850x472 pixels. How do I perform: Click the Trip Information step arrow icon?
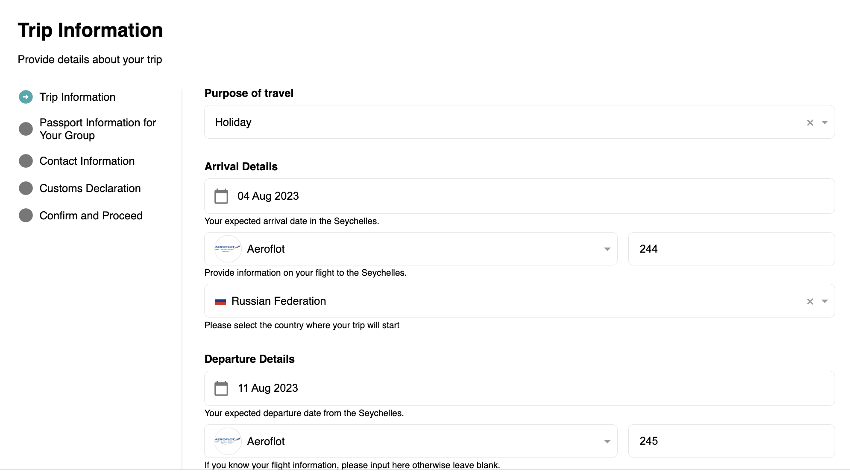click(x=26, y=97)
